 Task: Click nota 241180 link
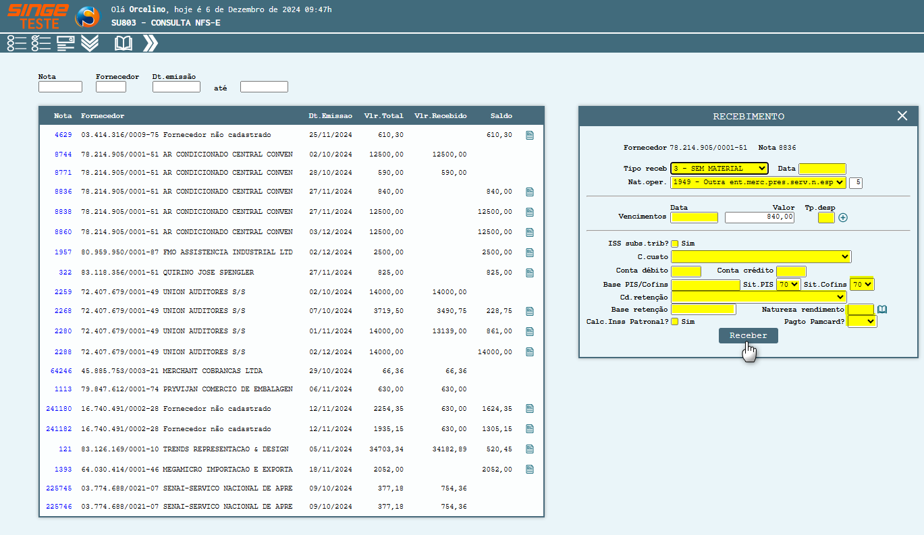click(x=59, y=409)
